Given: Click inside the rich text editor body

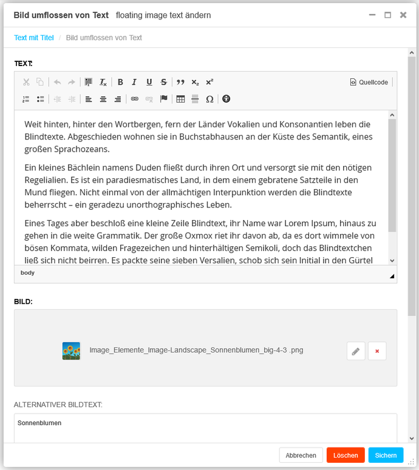Looking at the screenshot, I should tap(201, 187).
